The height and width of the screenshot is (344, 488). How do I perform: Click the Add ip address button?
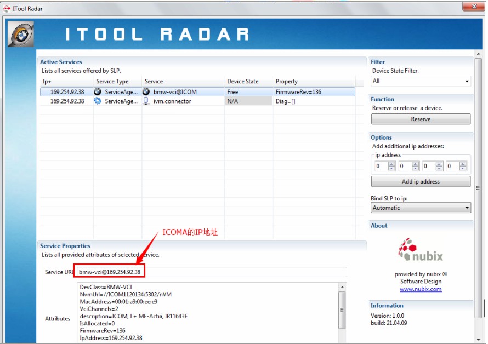tap(421, 182)
